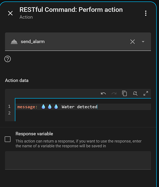Viewport: 159px width, 187px height.
Task: Undo the last YAML editor change
Action: tap(103, 93)
